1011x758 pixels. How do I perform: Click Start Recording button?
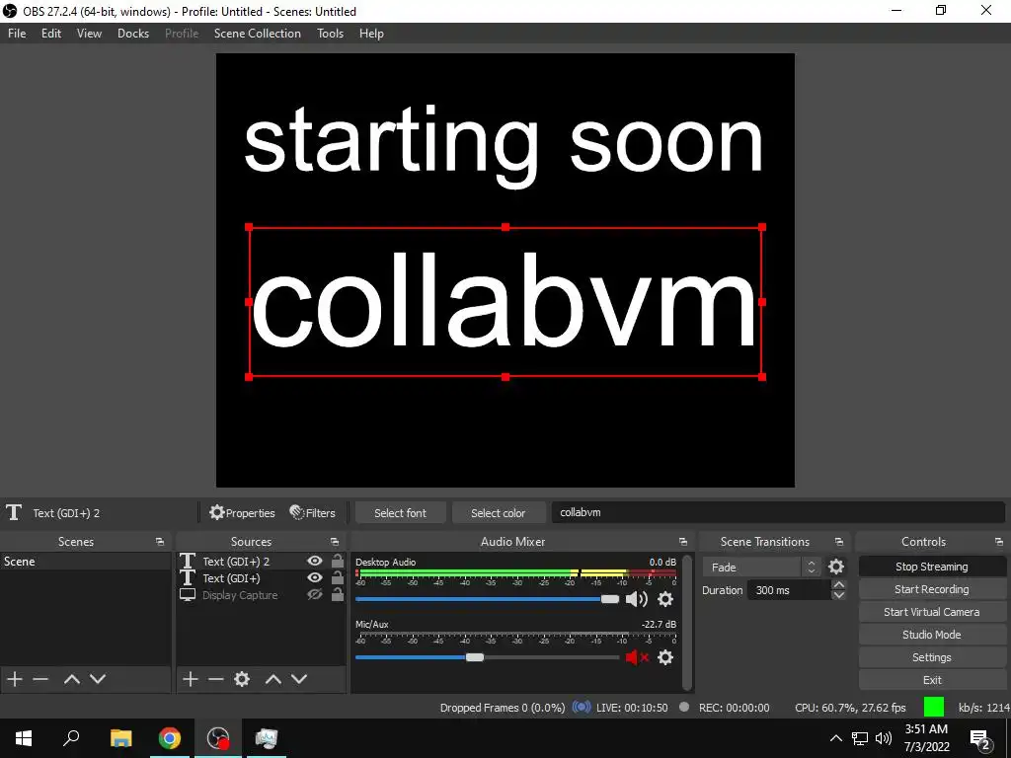tap(932, 589)
